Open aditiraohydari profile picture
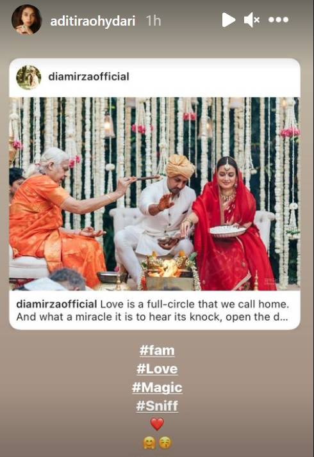 click(x=26, y=20)
